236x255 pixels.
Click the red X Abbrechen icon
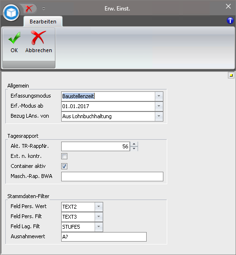38,38
